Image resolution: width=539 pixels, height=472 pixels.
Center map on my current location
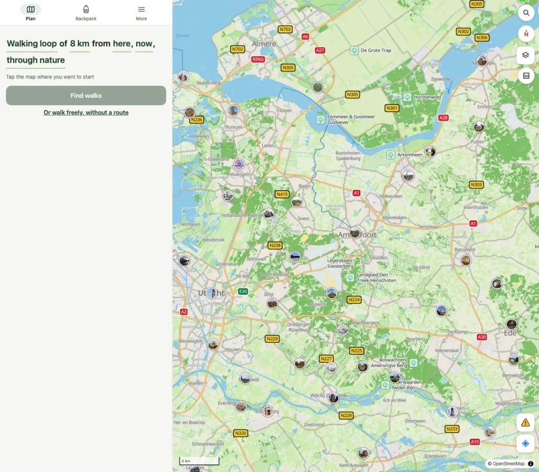pyautogui.click(x=525, y=444)
